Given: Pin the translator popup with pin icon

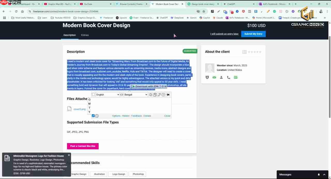Looking at the screenshot, I should pyautogui.click(x=168, y=95).
